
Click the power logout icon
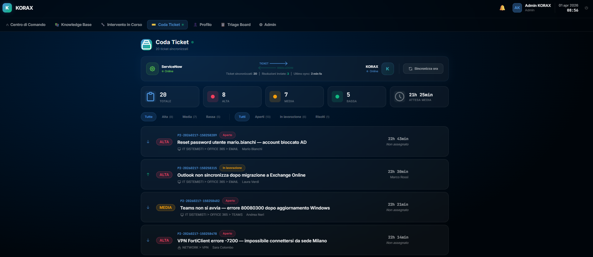[586, 8]
